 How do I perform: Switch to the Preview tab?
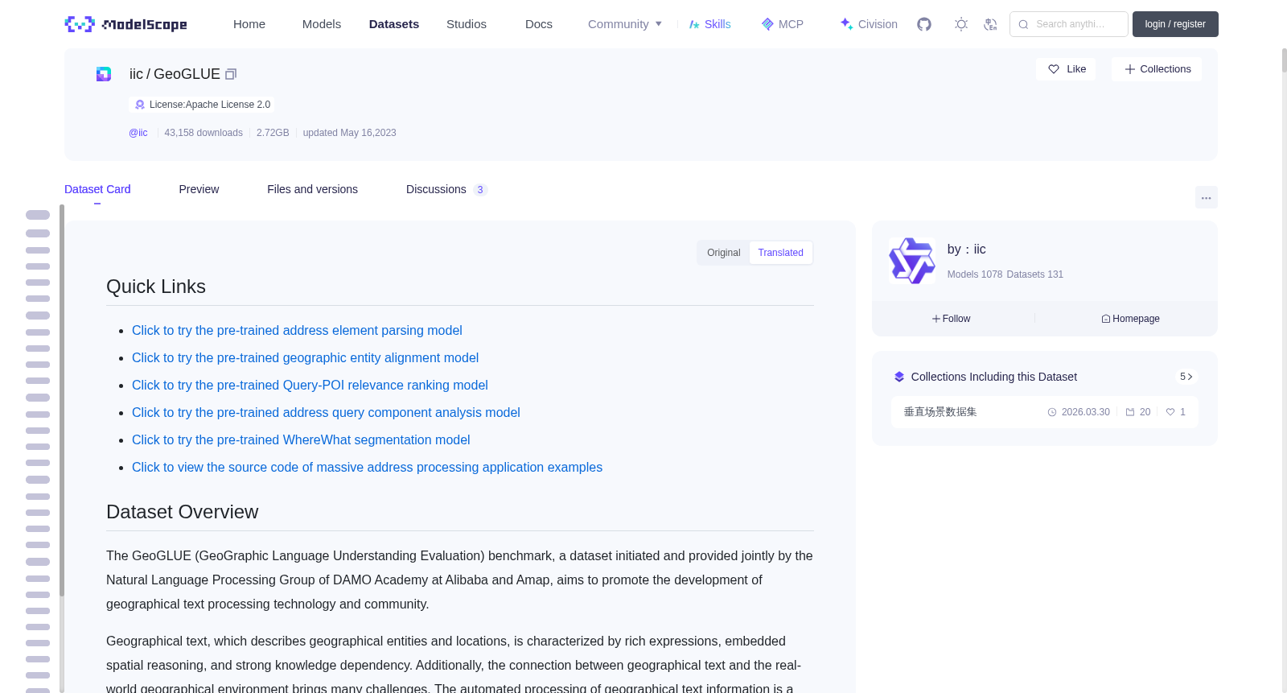[x=199, y=189]
